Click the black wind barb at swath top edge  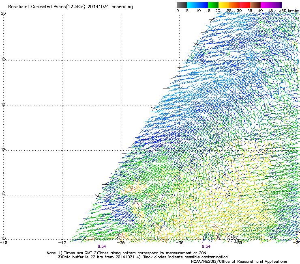(212, 20)
